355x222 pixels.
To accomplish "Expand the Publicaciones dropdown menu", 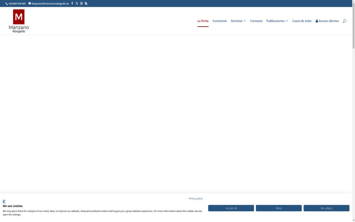I will click(277, 21).
